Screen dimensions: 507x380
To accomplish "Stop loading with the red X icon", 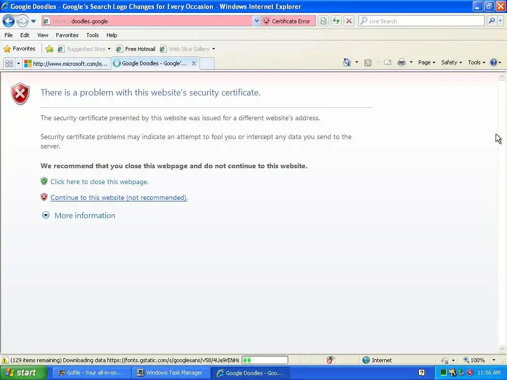I will click(349, 21).
